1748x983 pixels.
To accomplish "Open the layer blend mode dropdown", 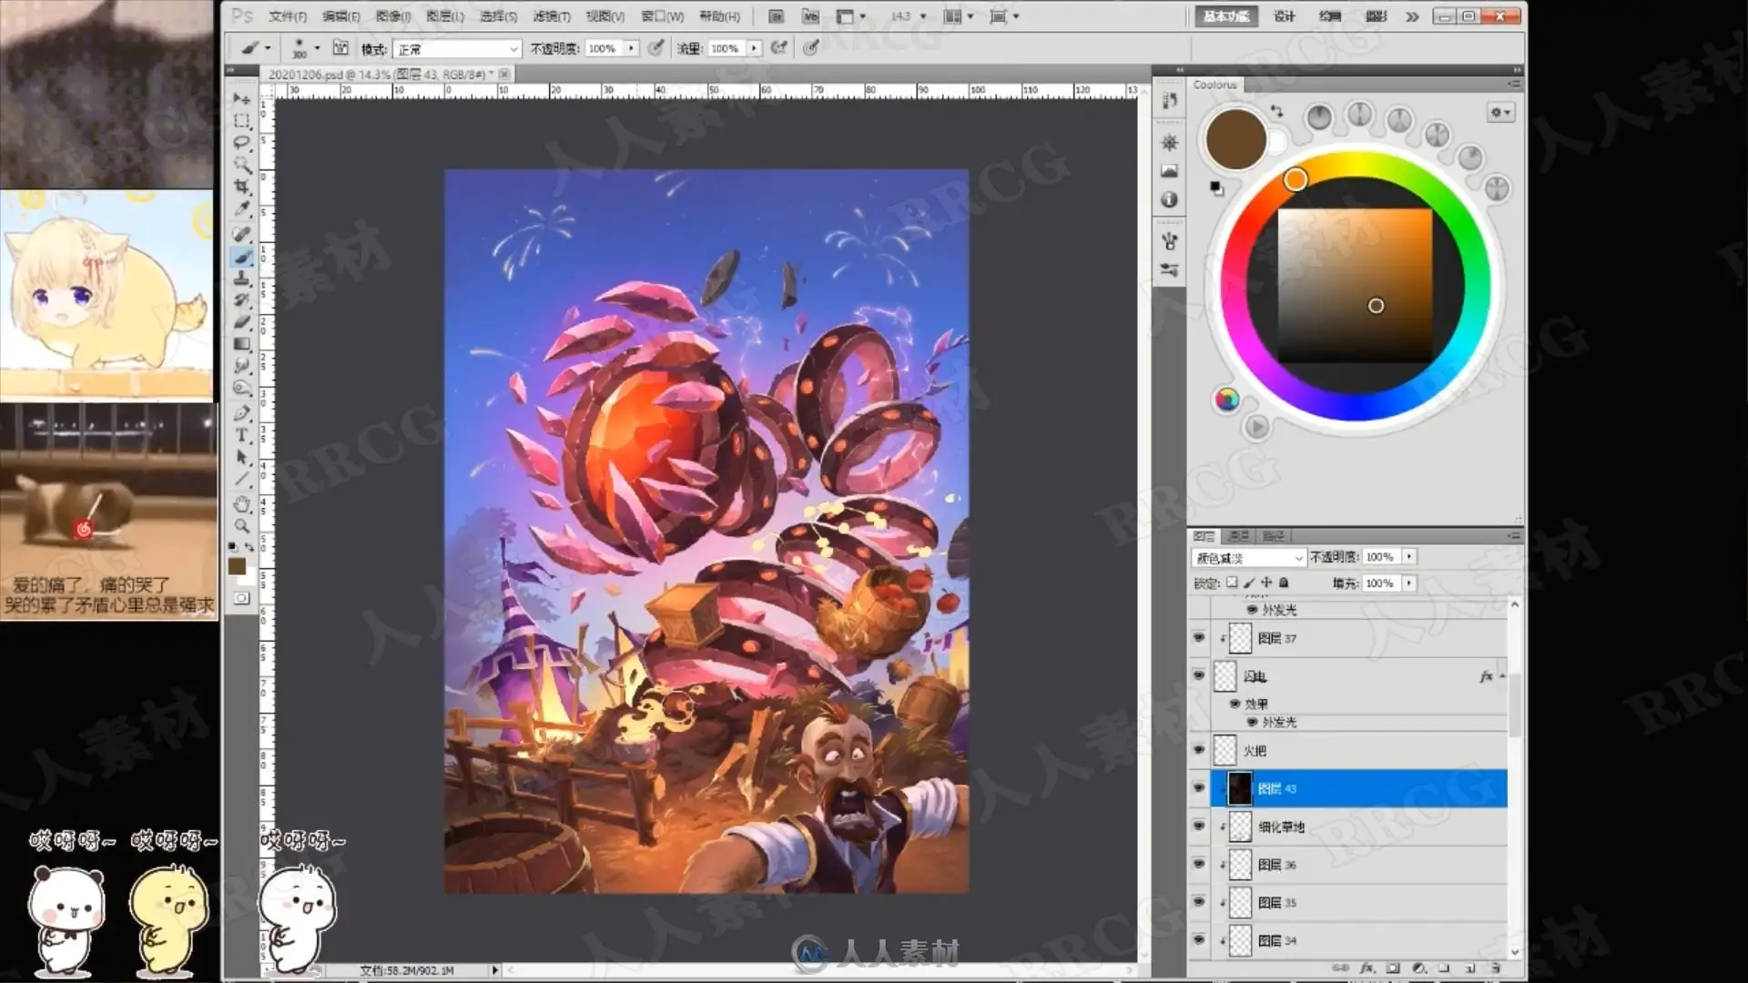I will point(1248,557).
